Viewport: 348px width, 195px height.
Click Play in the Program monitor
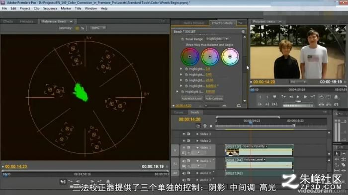pyautogui.click(x=298, y=97)
